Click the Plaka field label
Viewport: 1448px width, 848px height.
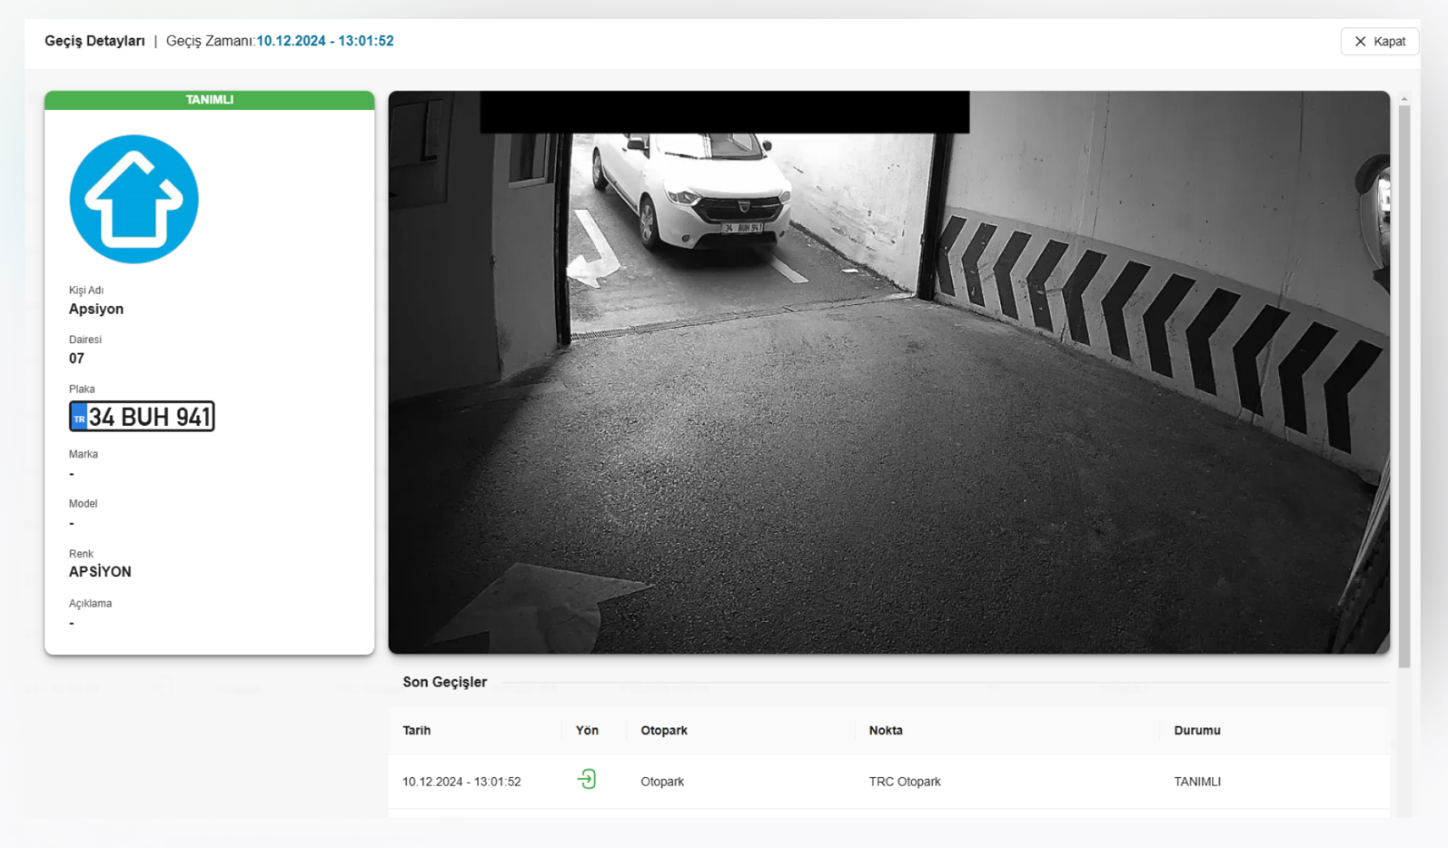tap(82, 389)
